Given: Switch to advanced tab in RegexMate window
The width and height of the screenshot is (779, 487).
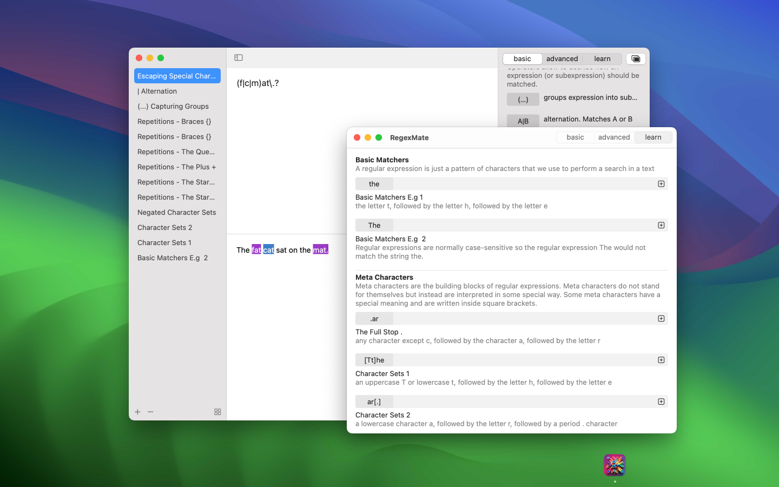Looking at the screenshot, I should [614, 137].
